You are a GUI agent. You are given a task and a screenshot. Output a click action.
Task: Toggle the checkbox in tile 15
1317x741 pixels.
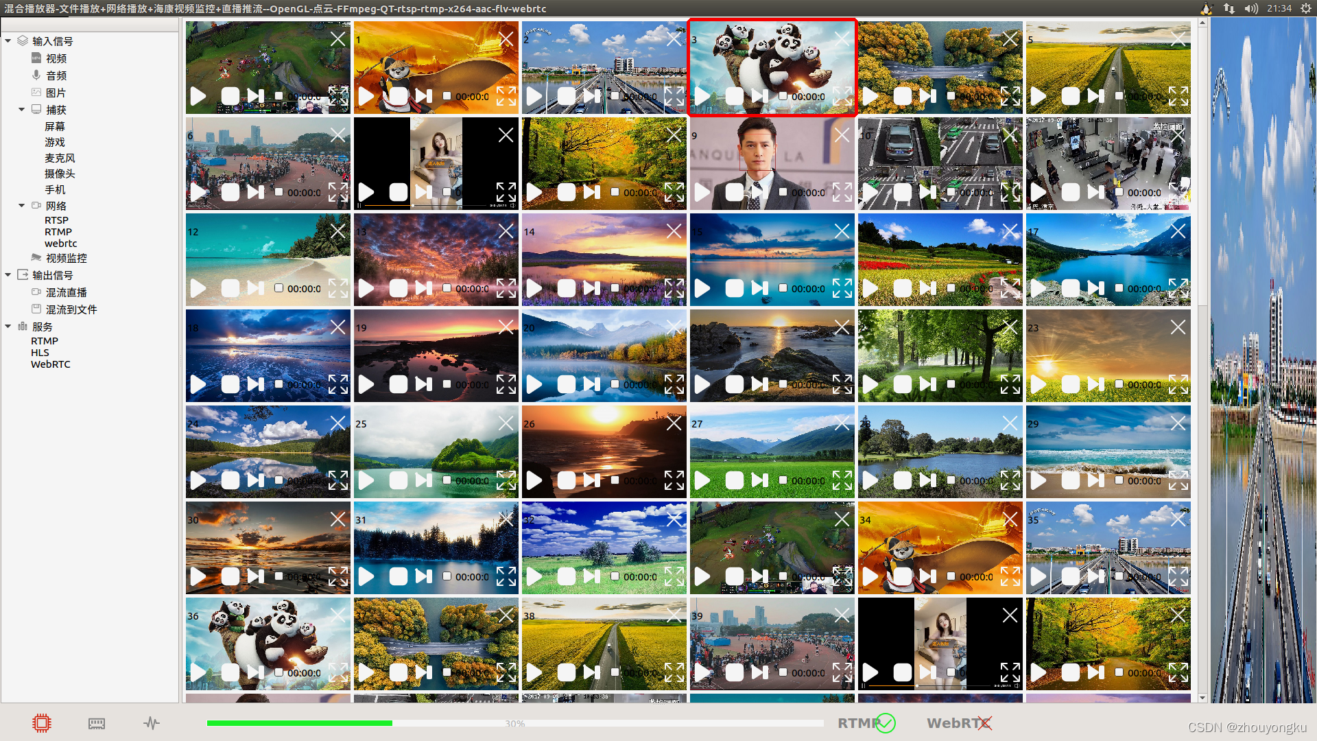pos(783,288)
